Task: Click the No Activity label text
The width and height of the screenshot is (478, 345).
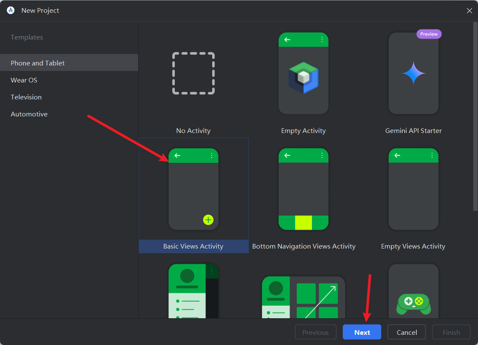Action: pyautogui.click(x=193, y=130)
